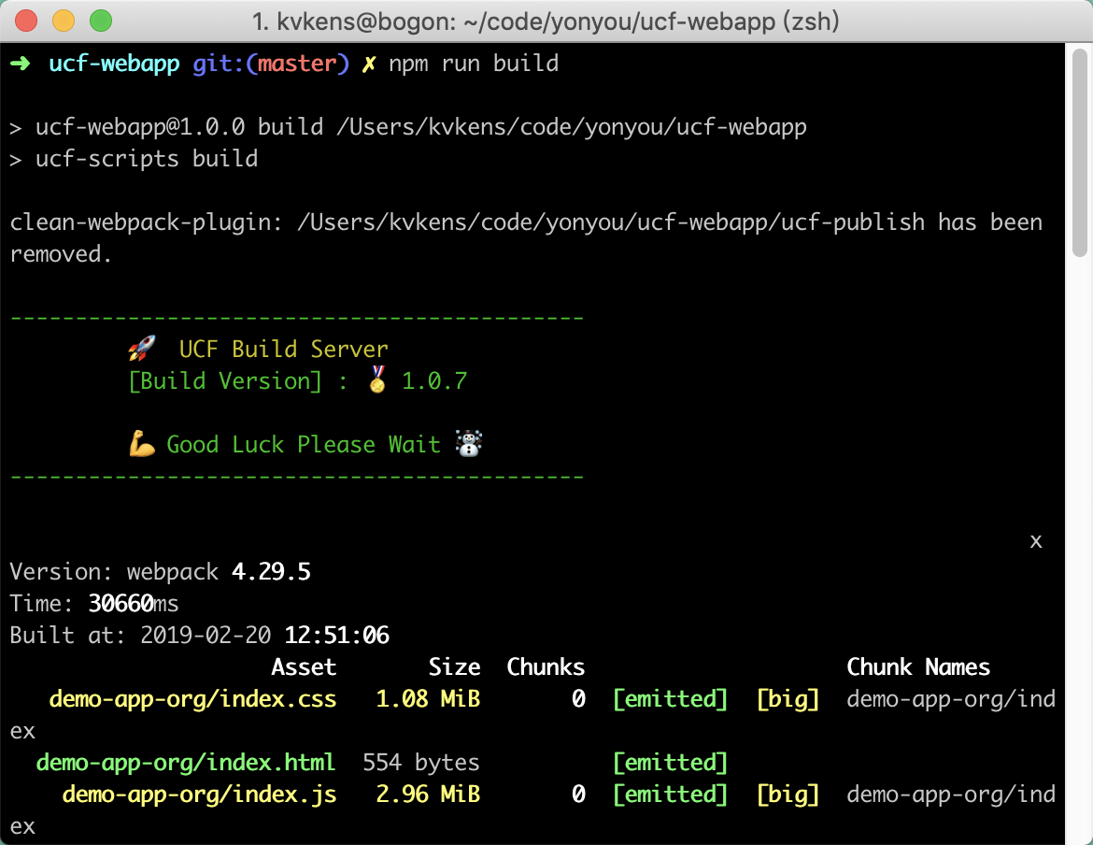Click 'ucf-webapp@1.0.0 build' output line
This screenshot has height=845, width=1093.
click(x=179, y=127)
